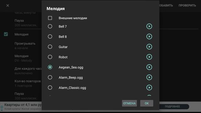201x113 pixels.
Task: Open the ad via ПОДРОБНЕЕ button
Action: click(x=172, y=106)
